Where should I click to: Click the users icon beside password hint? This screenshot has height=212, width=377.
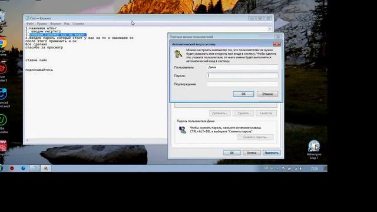coord(183,130)
